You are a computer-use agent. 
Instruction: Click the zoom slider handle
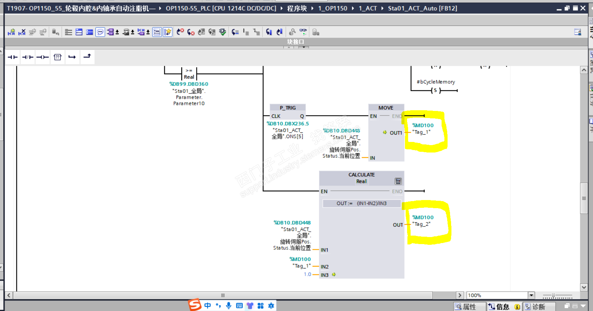tap(553, 296)
